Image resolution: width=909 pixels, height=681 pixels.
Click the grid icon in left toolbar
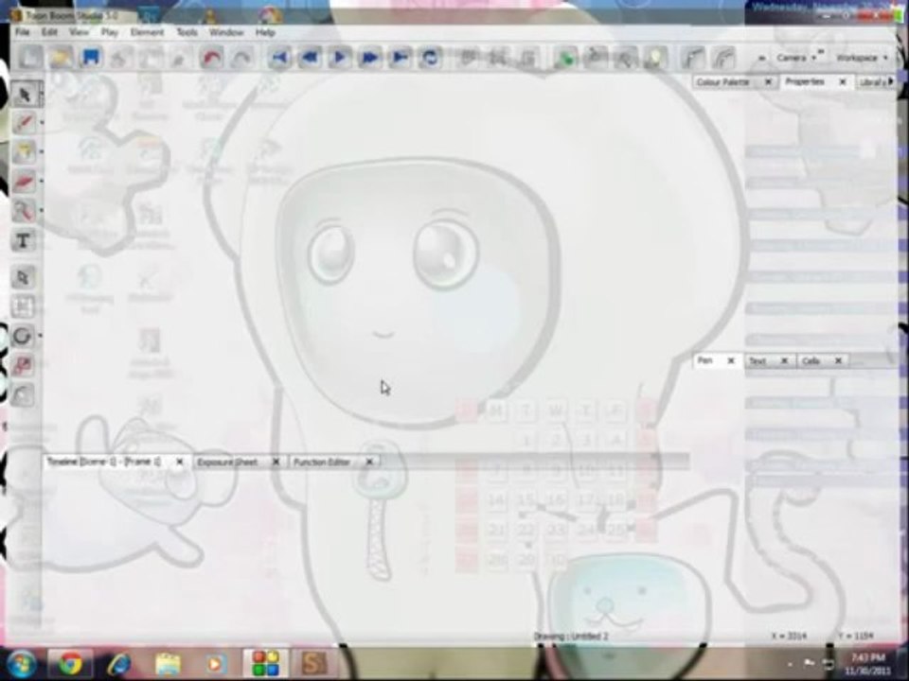[x=24, y=306]
